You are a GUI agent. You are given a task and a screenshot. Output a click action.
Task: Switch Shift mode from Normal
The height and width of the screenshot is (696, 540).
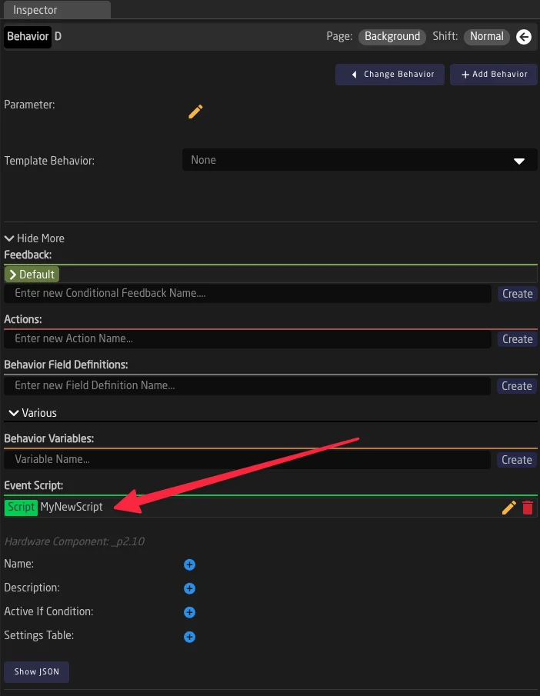coord(486,36)
